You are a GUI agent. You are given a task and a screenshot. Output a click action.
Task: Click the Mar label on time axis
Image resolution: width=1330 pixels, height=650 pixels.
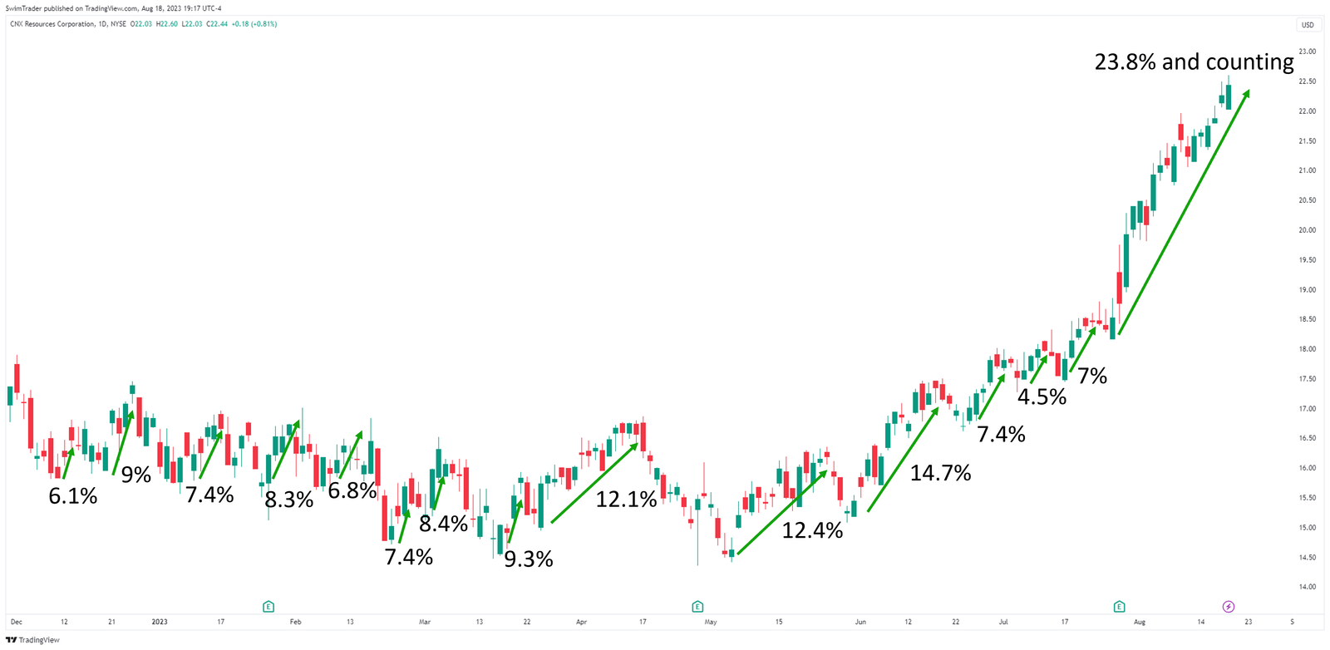point(425,622)
